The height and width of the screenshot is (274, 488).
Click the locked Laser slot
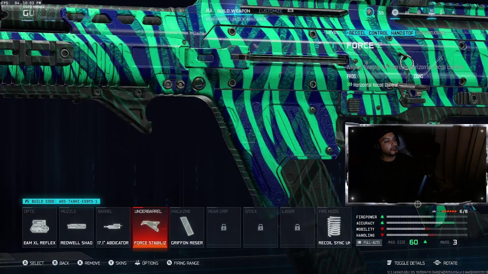(x=297, y=228)
